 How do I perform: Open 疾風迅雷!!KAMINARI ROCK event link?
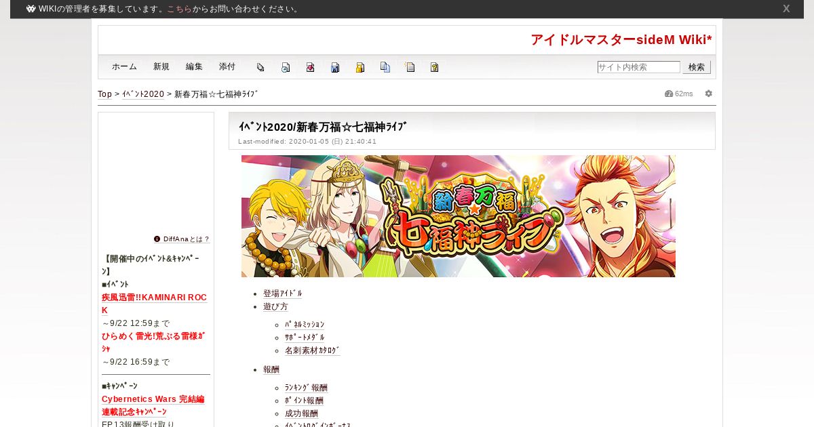[x=154, y=304]
